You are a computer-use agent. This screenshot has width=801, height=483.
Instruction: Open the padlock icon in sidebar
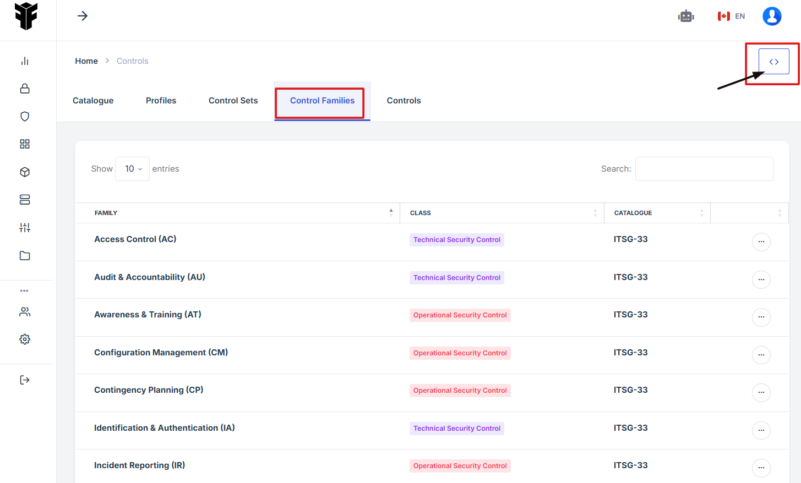tap(25, 89)
